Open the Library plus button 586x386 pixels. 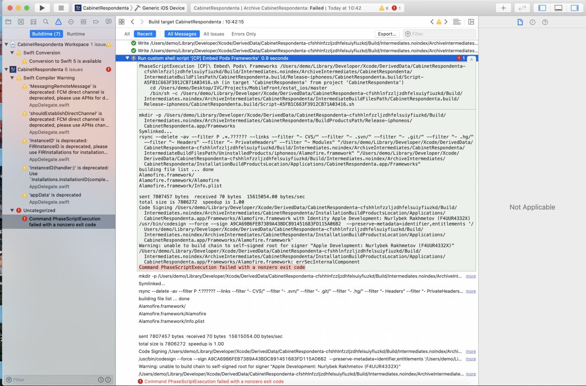[x=504, y=8]
